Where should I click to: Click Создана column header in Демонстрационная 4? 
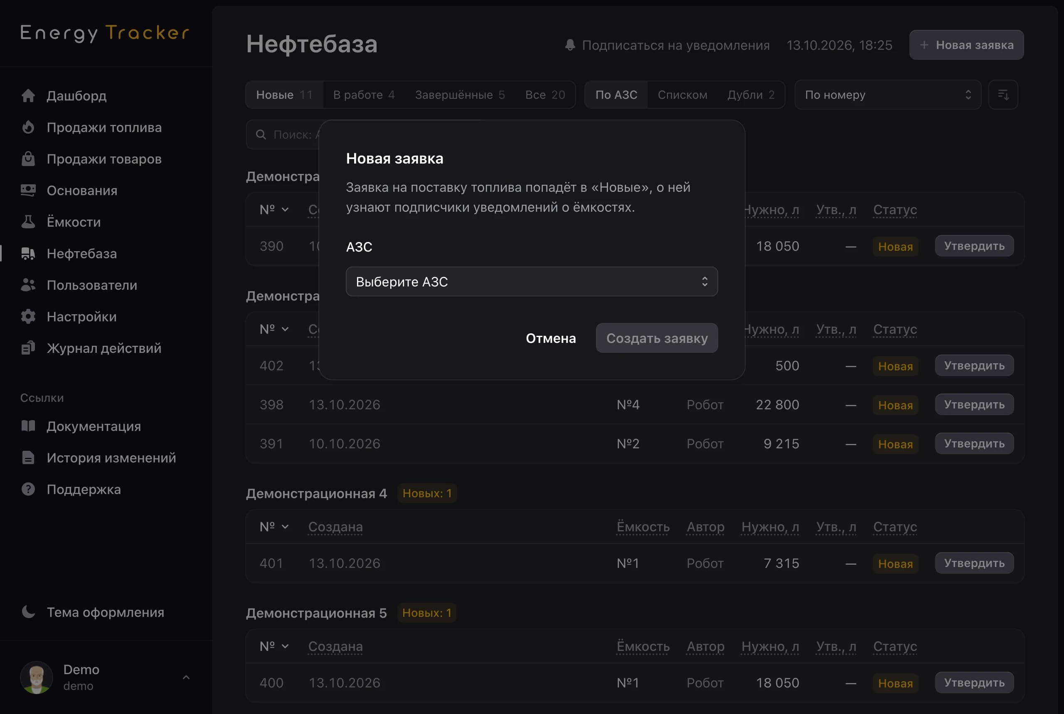point(335,527)
